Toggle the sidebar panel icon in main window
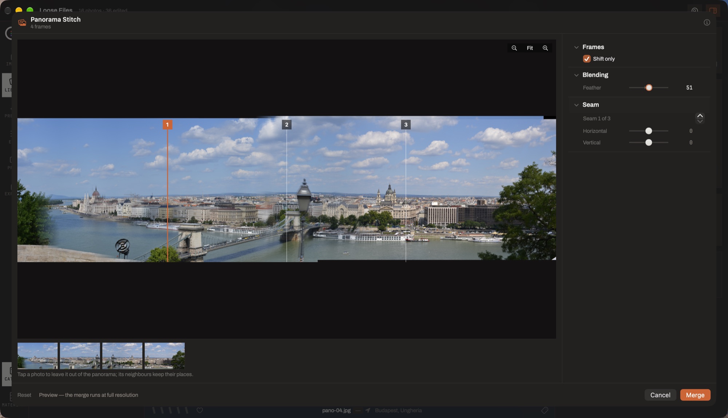This screenshot has width=728, height=418. [713, 10]
